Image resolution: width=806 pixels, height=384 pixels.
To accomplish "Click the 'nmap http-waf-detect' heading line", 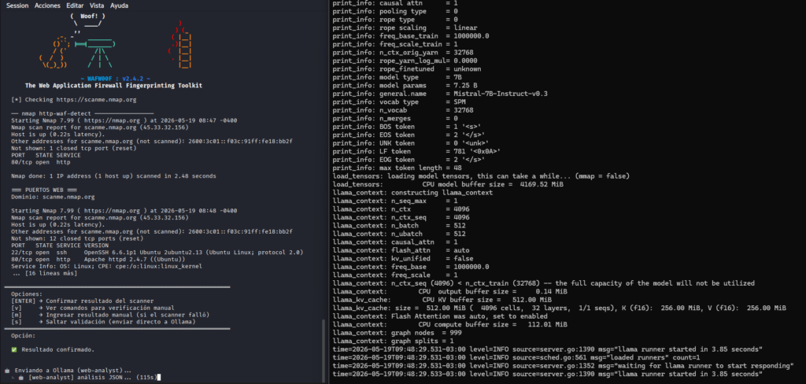I will 82,113.
